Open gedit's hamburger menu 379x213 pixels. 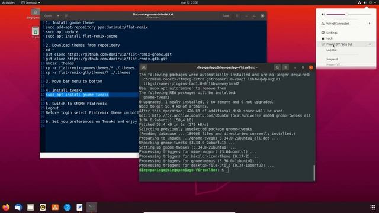pyautogui.click(x=237, y=16)
